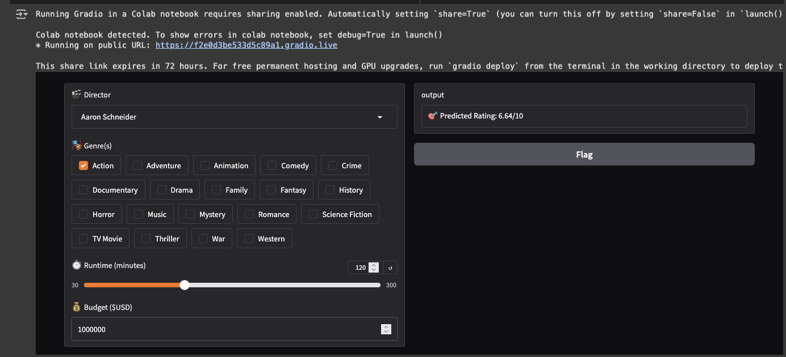Screen dimensions: 786x357
Task: Click the theater masks icon beside Genre(s)
Action: [77, 146]
